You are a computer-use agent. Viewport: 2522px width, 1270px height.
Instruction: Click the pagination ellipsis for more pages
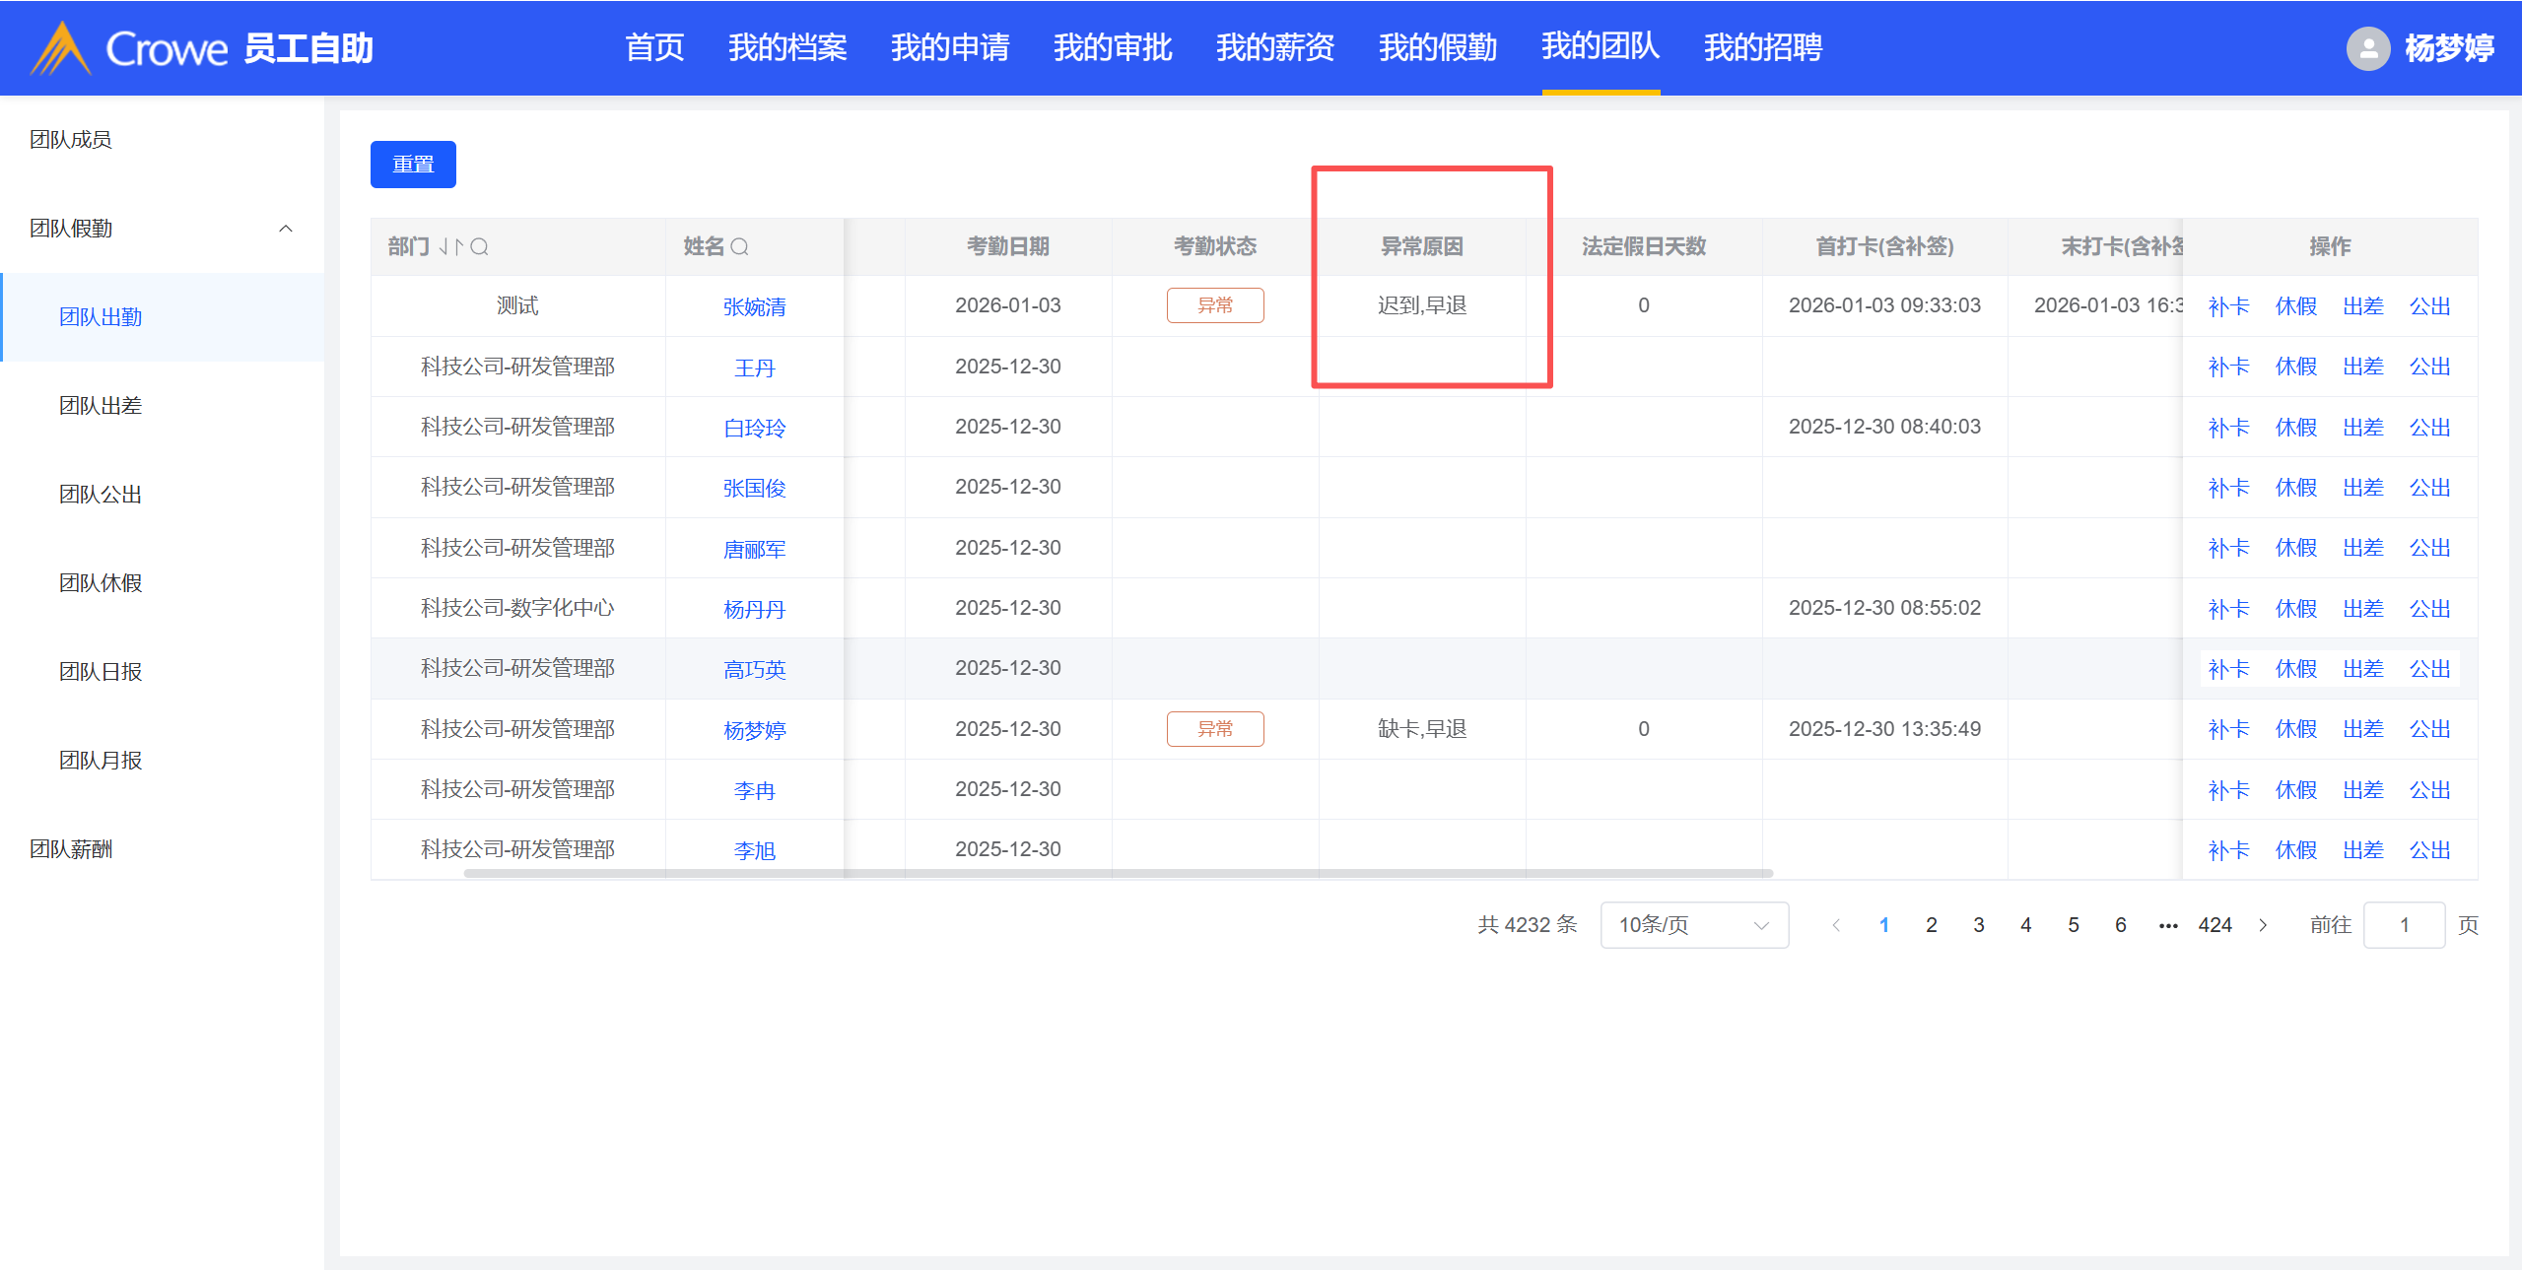(x=2167, y=925)
